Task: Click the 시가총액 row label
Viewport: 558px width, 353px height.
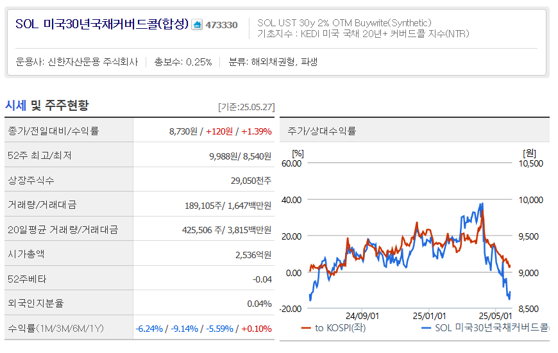Action: pyautogui.click(x=26, y=254)
